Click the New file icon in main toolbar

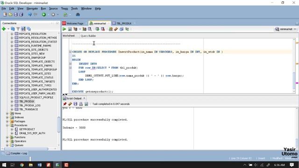(5, 14)
